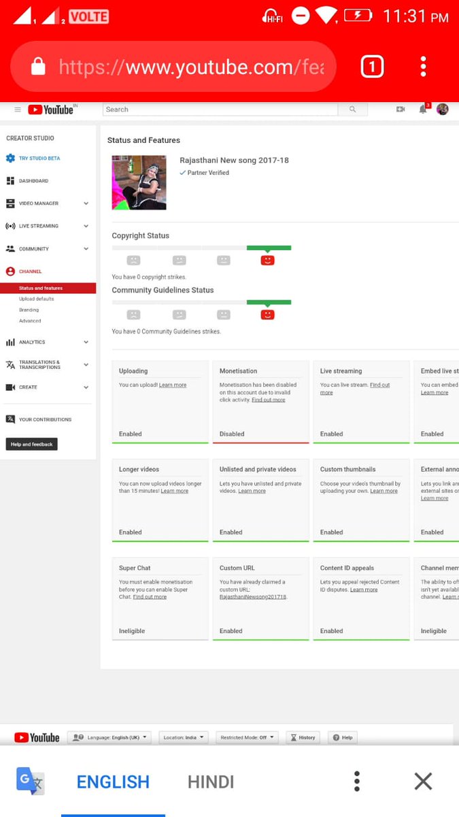Image resolution: width=459 pixels, height=817 pixels.
Task: Switch translation to ENGLISH tab
Action: pos(113,782)
